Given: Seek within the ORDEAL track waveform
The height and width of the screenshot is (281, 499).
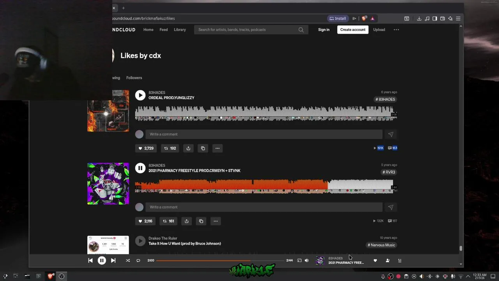Looking at the screenshot, I should point(266,113).
